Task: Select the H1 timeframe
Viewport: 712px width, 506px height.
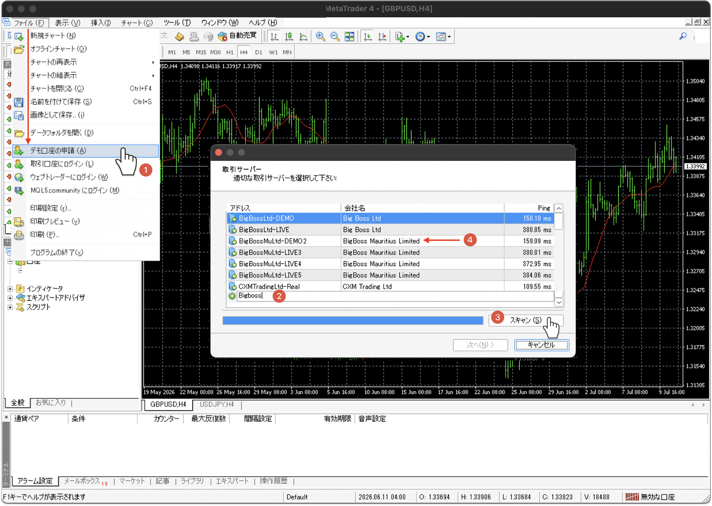Action: (230, 52)
